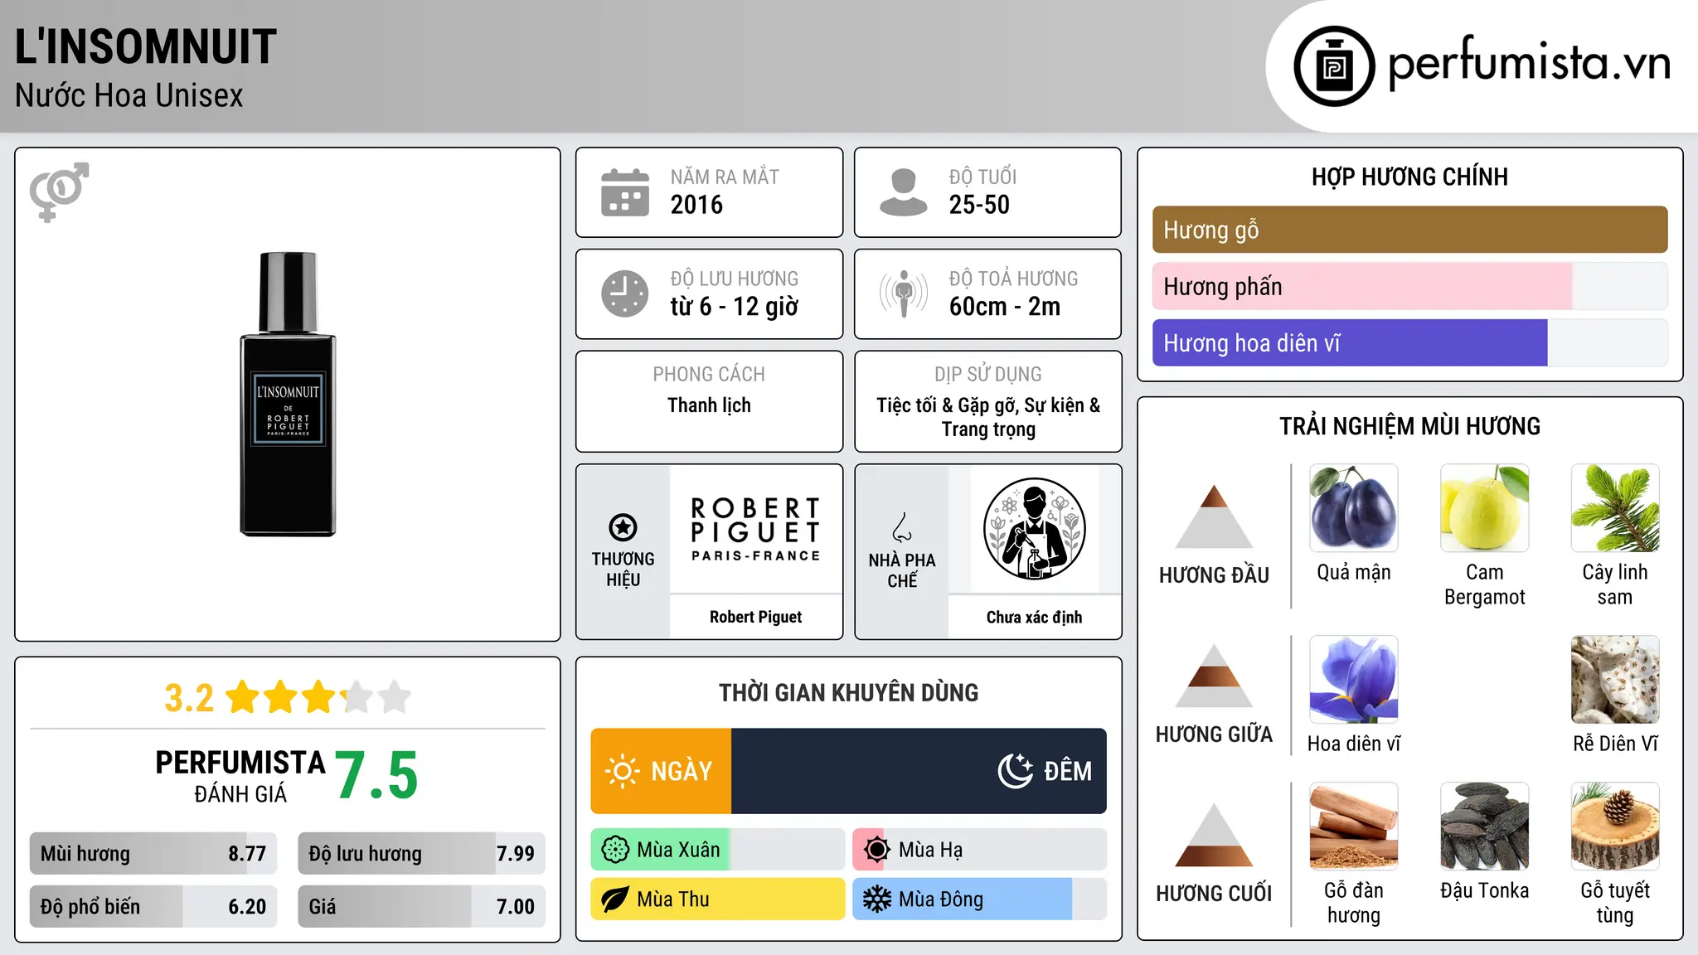Open the Gỗ tuyết tùng cedar image
This screenshot has height=955, width=1698.
[1615, 826]
